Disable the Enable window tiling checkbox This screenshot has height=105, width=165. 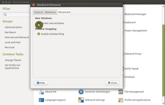39,34
